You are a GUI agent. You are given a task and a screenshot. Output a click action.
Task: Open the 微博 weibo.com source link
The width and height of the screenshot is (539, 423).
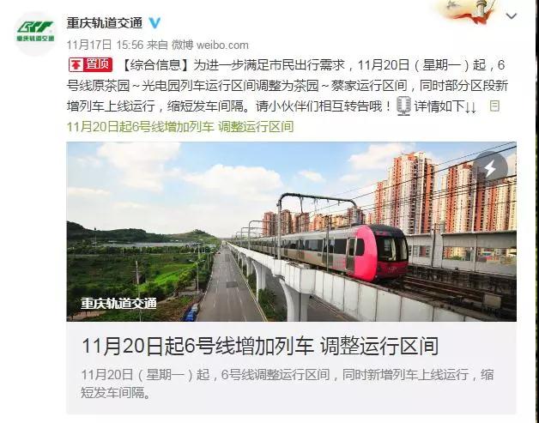(210, 45)
